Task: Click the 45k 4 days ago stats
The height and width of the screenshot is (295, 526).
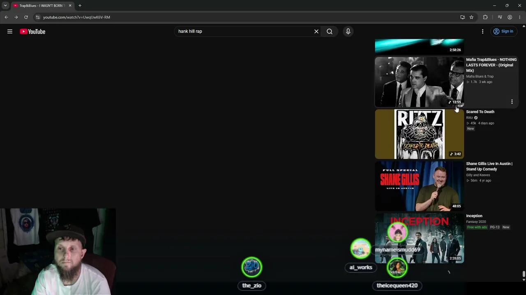Action: (x=480, y=123)
